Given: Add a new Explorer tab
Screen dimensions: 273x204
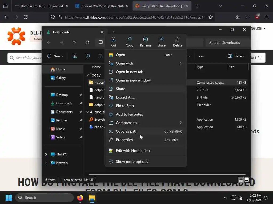Looking at the screenshot, I should tap(114, 32).
